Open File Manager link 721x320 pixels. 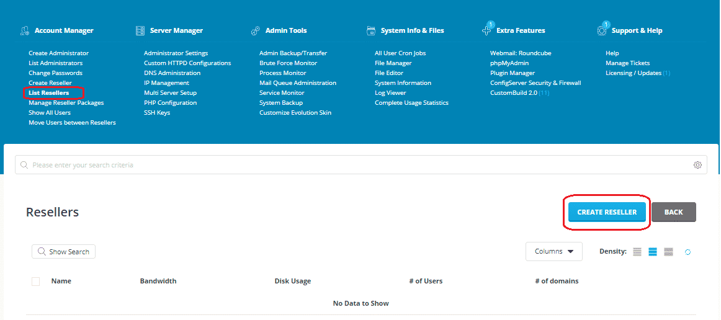(x=393, y=63)
